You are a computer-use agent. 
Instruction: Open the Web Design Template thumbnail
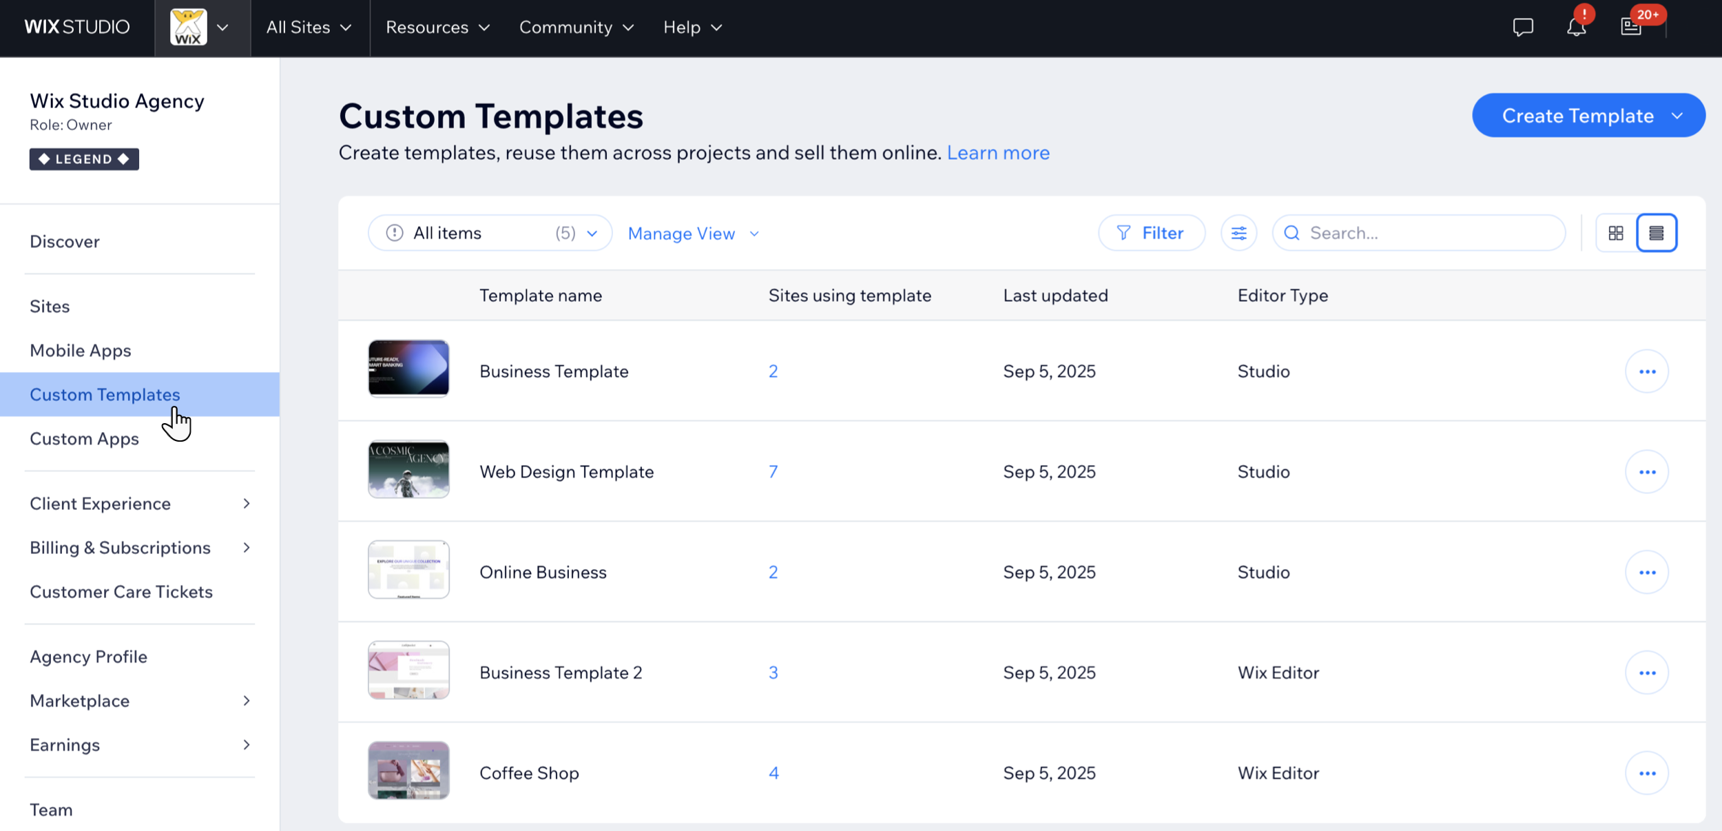[x=408, y=469]
